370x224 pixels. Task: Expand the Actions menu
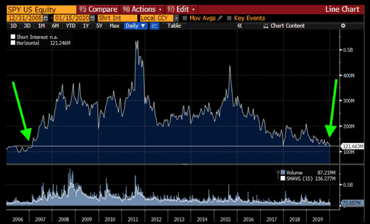coord(142,9)
